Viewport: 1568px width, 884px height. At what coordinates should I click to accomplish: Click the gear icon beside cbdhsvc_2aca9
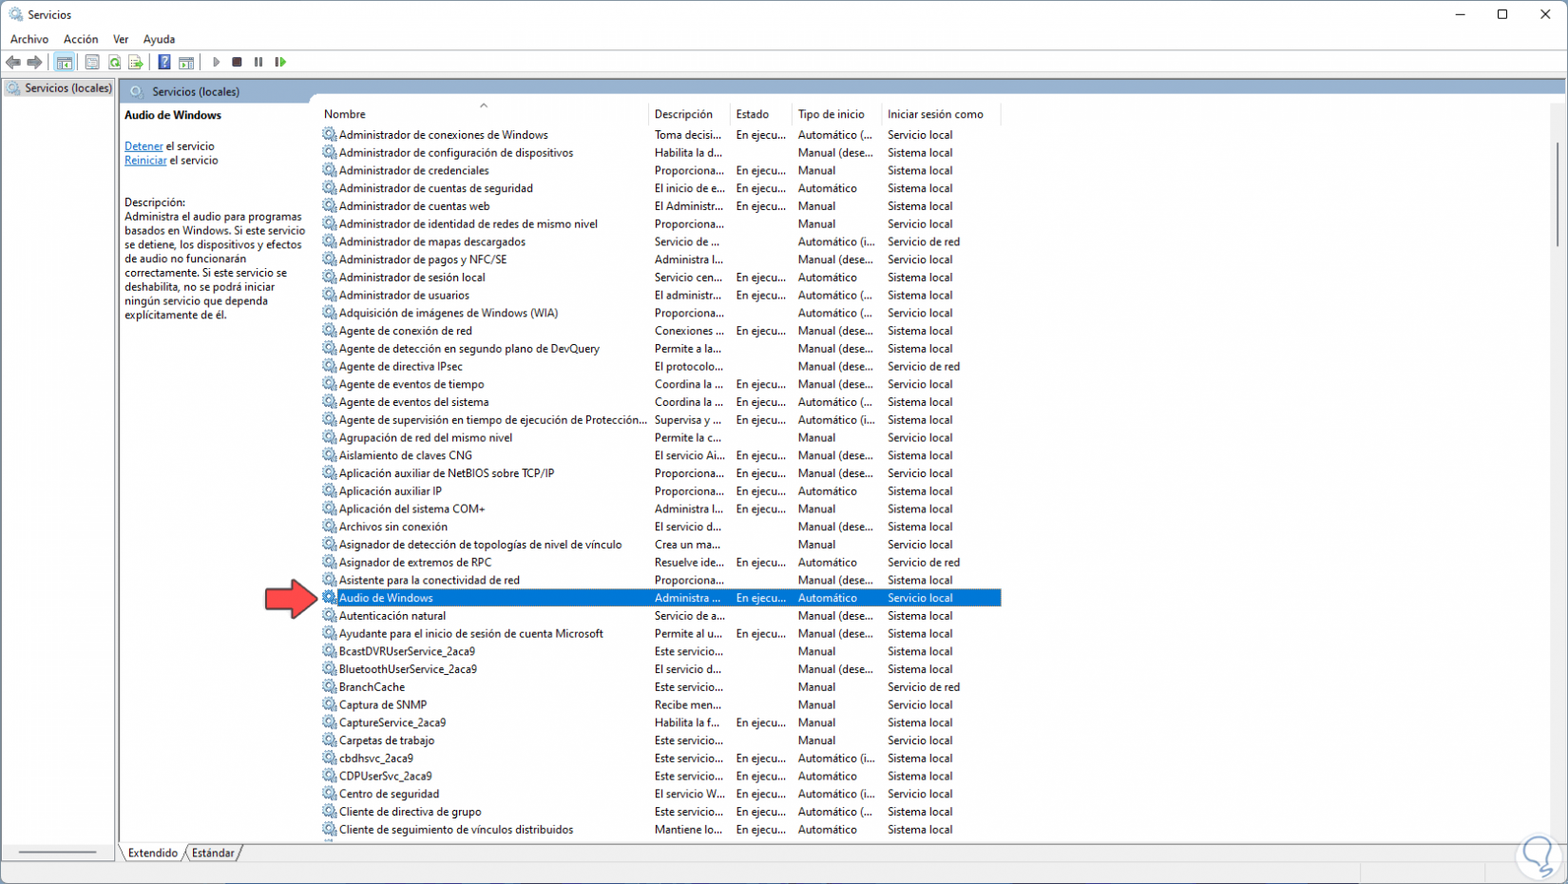[x=330, y=759]
